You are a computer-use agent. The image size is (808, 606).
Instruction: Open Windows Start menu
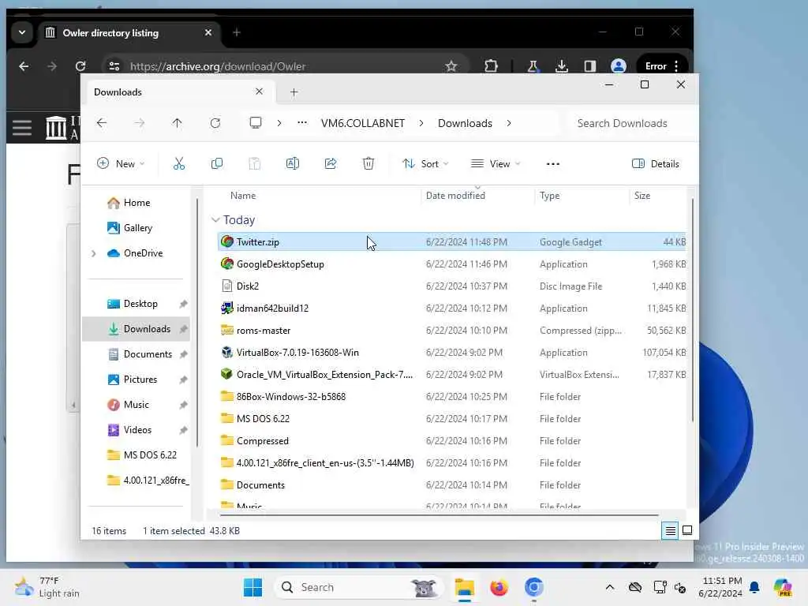[x=252, y=587]
